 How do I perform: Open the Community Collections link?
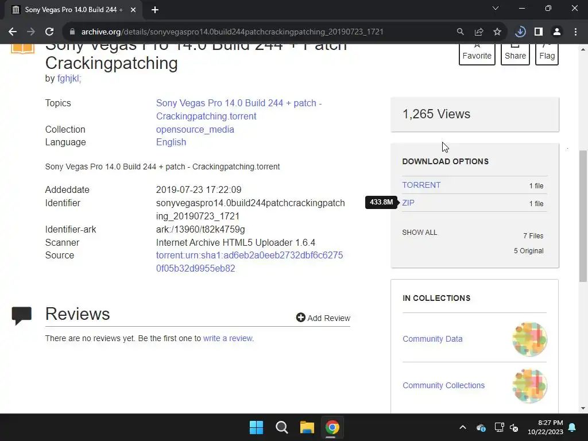(444, 385)
